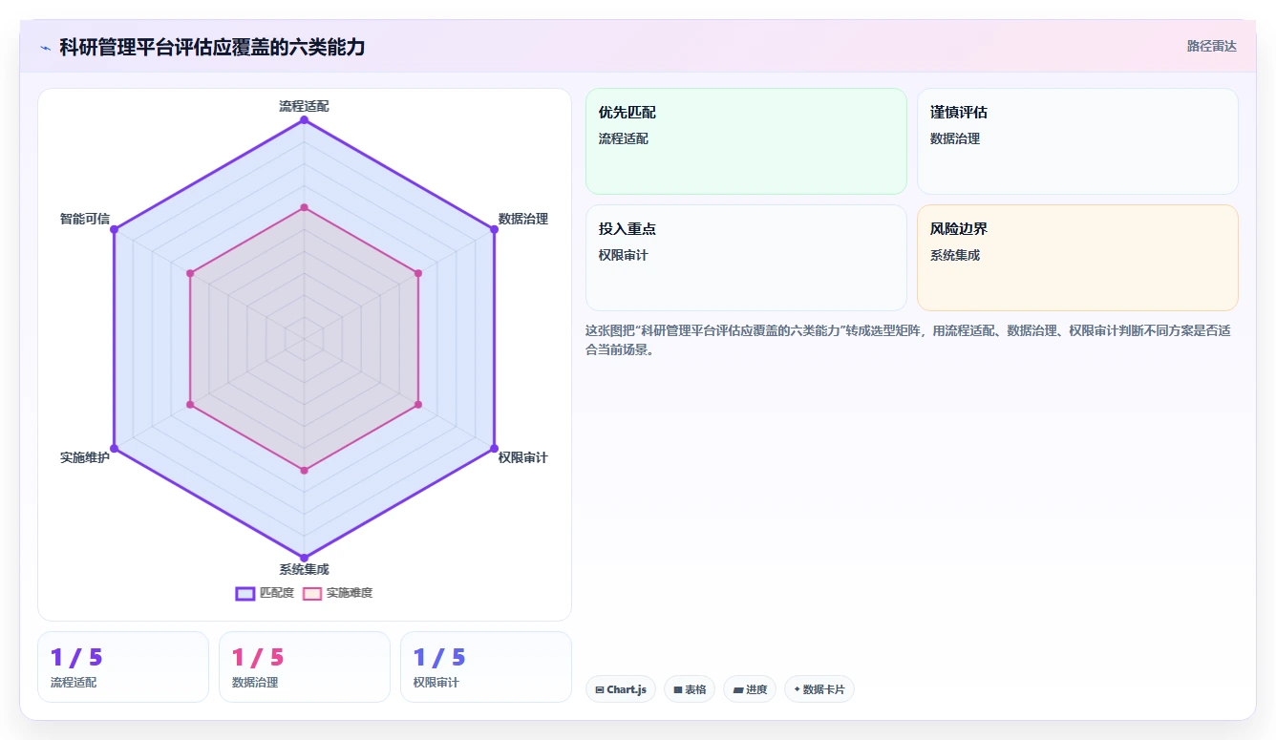Click the pink 实施难度 point on 权限审计 axis

tap(418, 405)
